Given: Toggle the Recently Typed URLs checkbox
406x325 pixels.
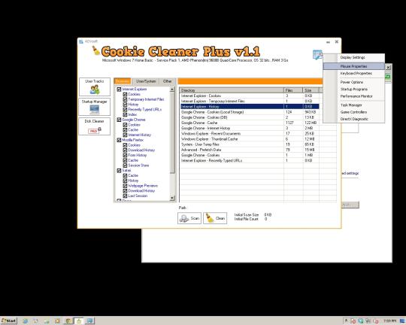Looking at the screenshot, I should click(x=125, y=109).
